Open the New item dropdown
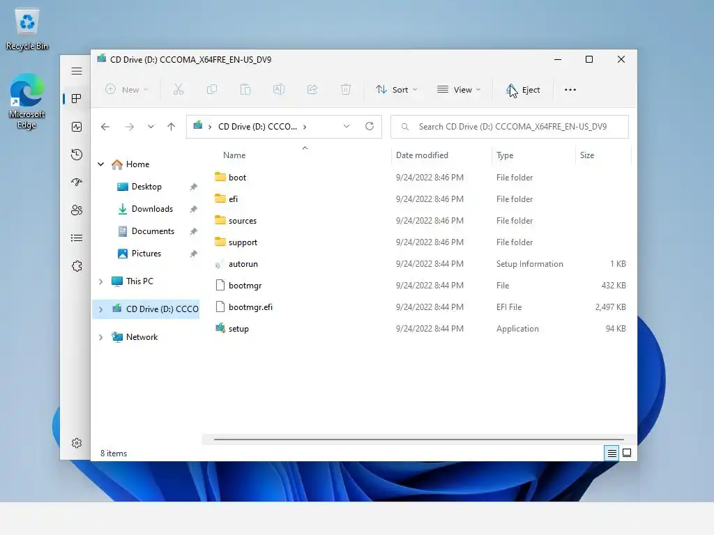 (127, 90)
